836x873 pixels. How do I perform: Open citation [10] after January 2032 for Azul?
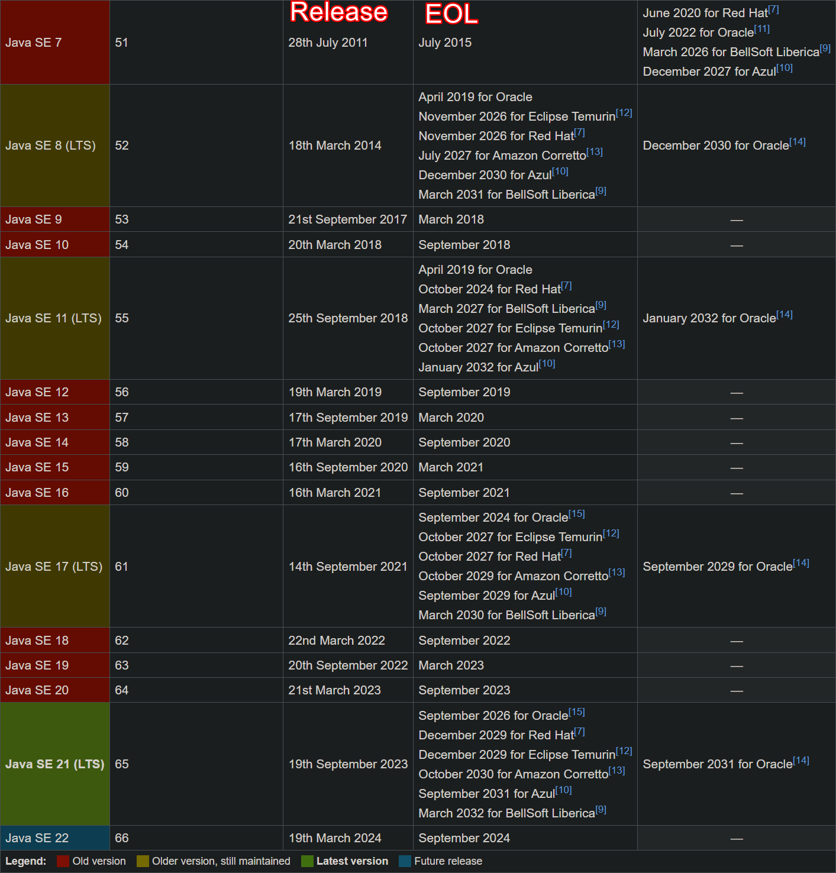(x=547, y=364)
